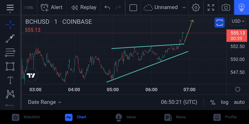Open the Ideas tab
Viewport: 249px width, 124px height.
[126, 117]
